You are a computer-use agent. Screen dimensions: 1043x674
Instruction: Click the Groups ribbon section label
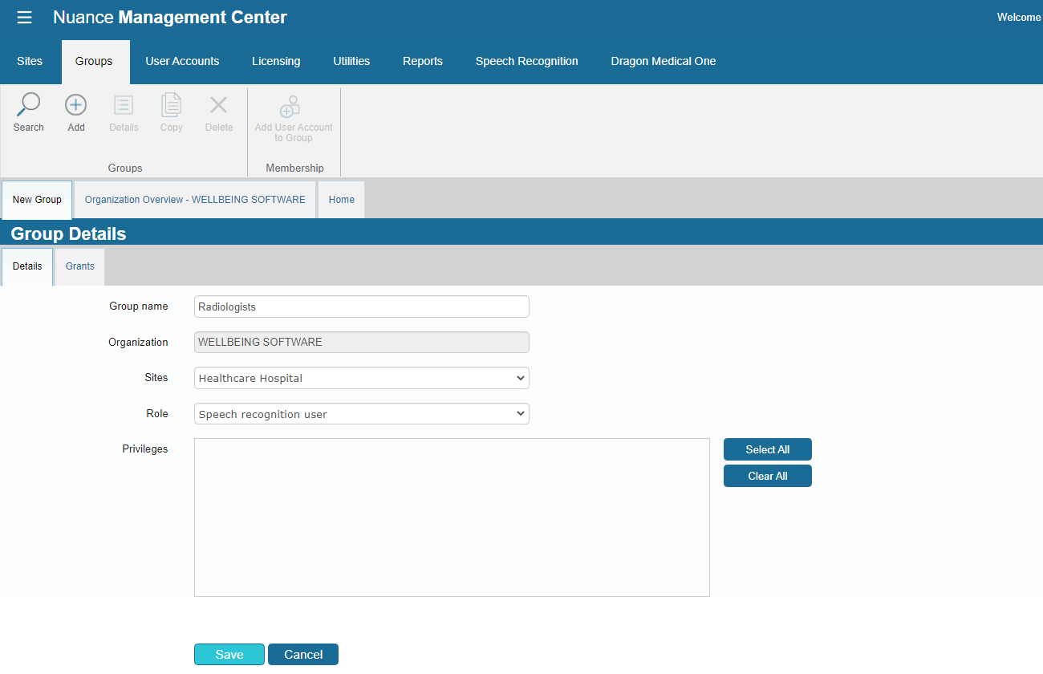[x=125, y=168]
